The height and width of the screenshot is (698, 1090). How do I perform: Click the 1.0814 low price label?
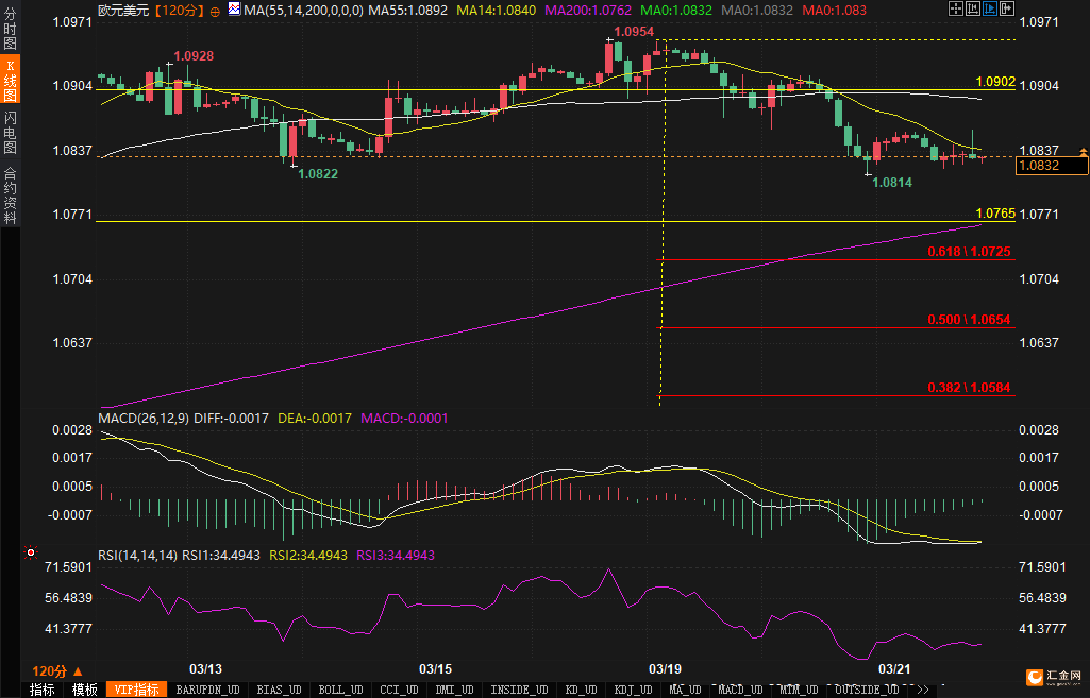[892, 182]
